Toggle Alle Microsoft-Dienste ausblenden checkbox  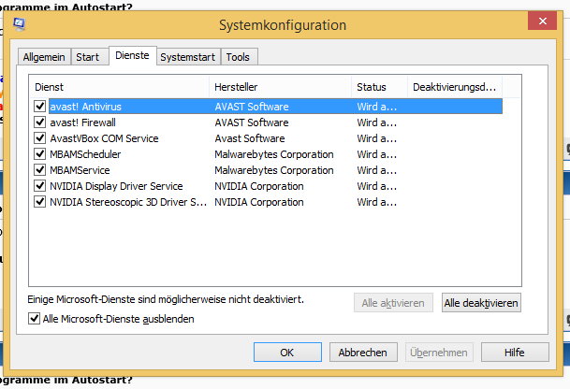point(35,319)
